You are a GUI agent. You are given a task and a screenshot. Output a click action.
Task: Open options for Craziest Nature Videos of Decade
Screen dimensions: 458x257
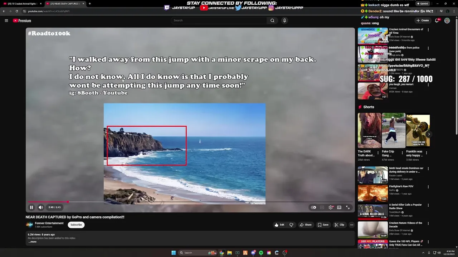(428, 223)
